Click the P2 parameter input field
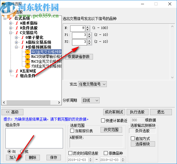This screenshot has width=177, height=164. [79, 42]
